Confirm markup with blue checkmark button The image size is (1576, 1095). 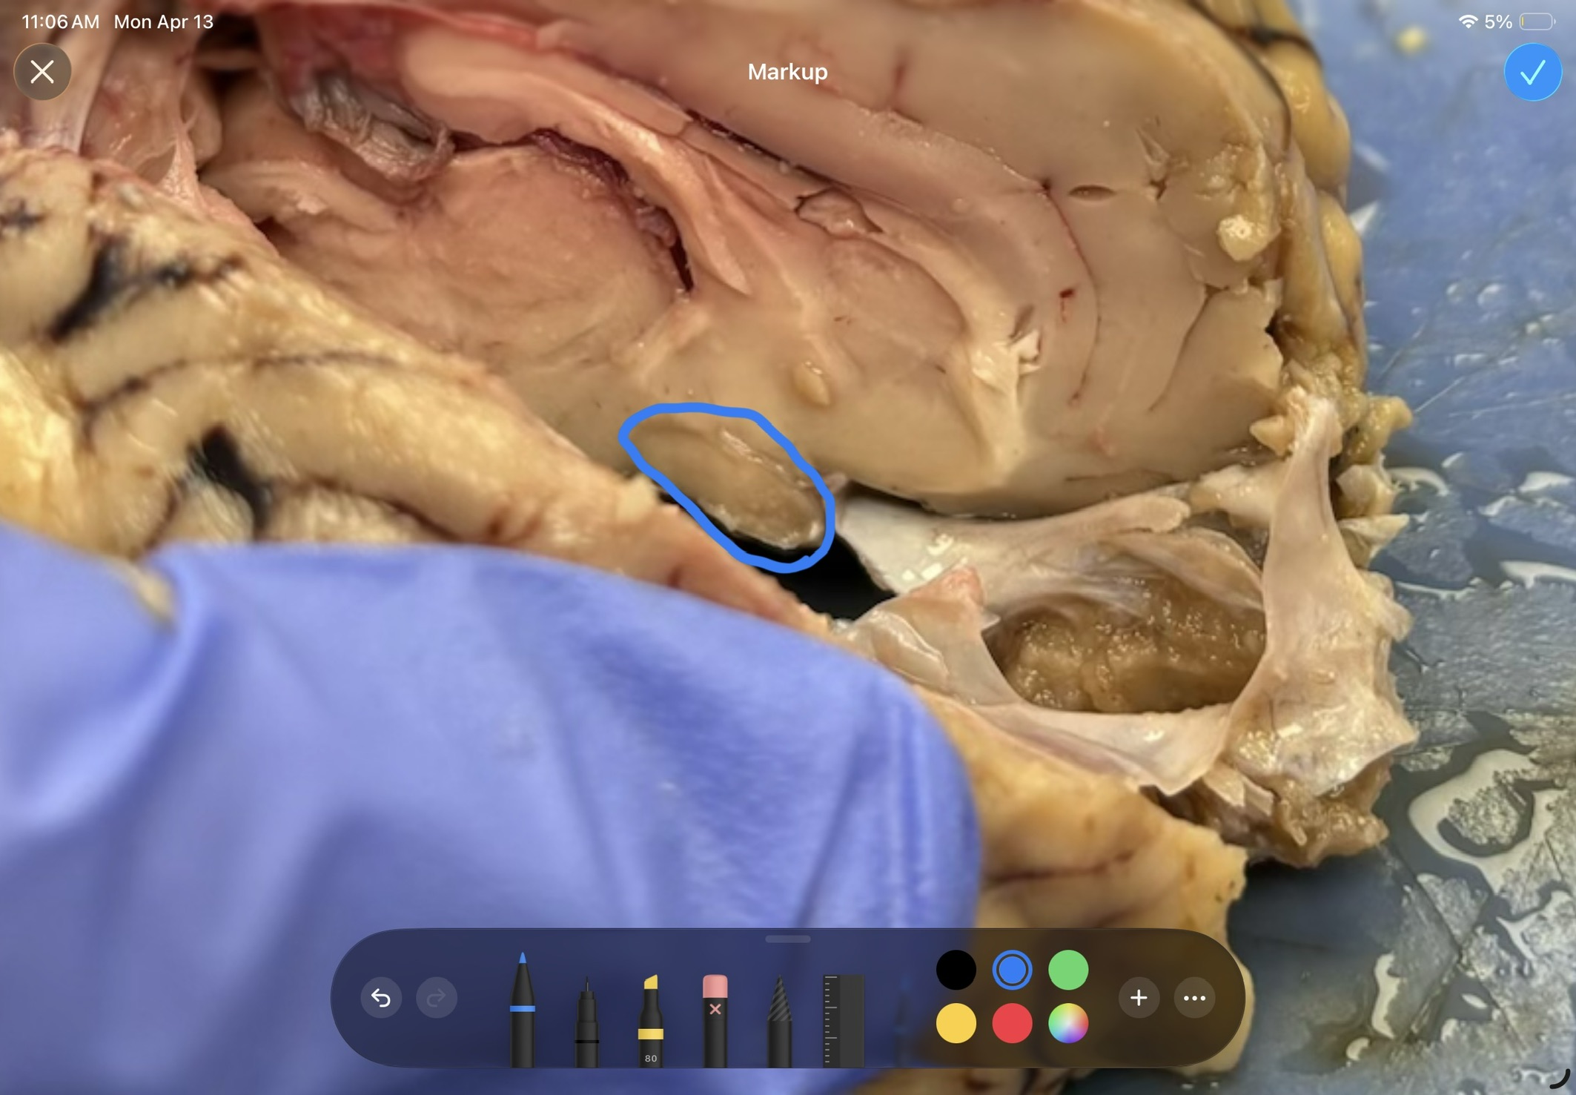tap(1532, 72)
